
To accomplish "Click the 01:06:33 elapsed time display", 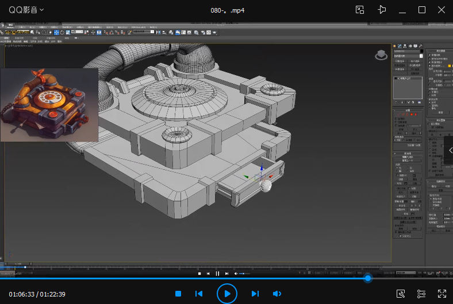I will (x=21, y=294).
